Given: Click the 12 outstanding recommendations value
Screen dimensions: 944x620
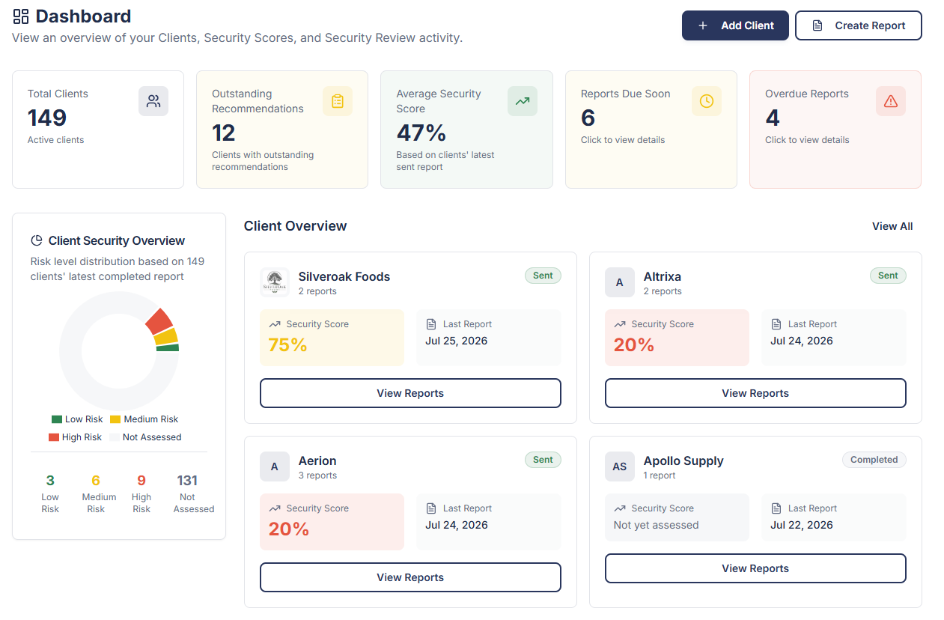Looking at the screenshot, I should click(x=224, y=133).
